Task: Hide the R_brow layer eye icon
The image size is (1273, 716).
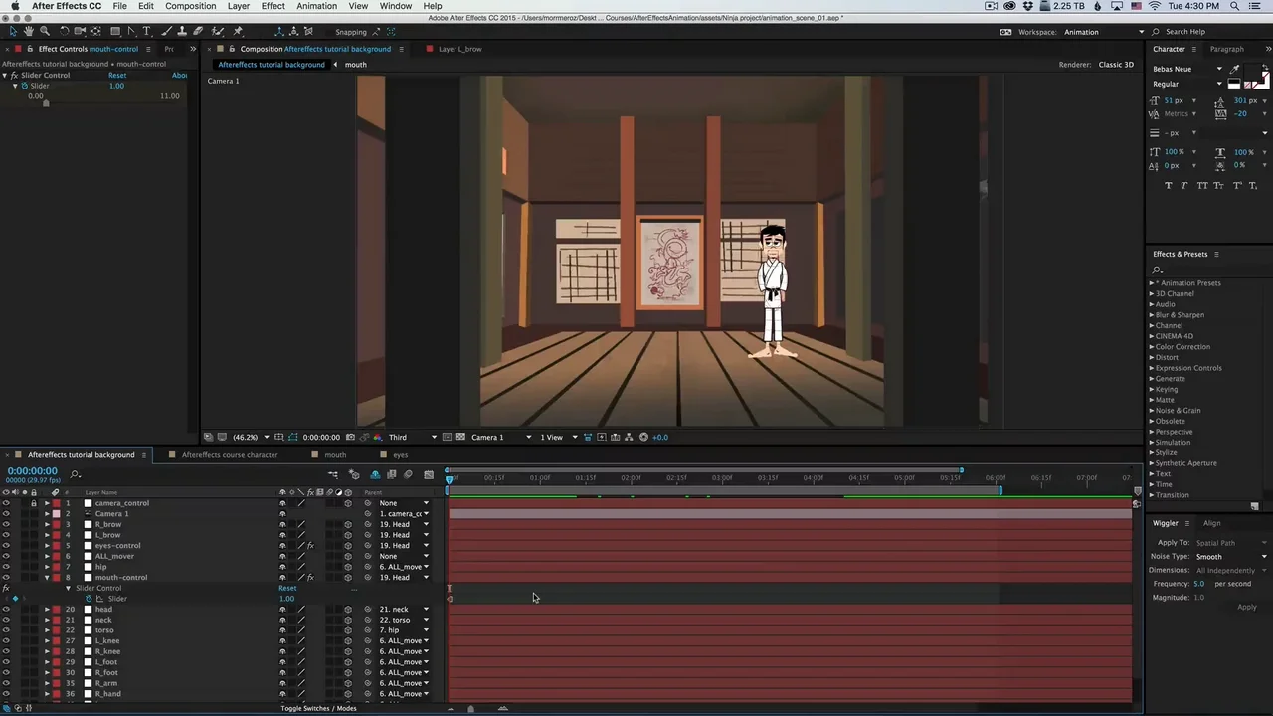Action: coord(6,524)
